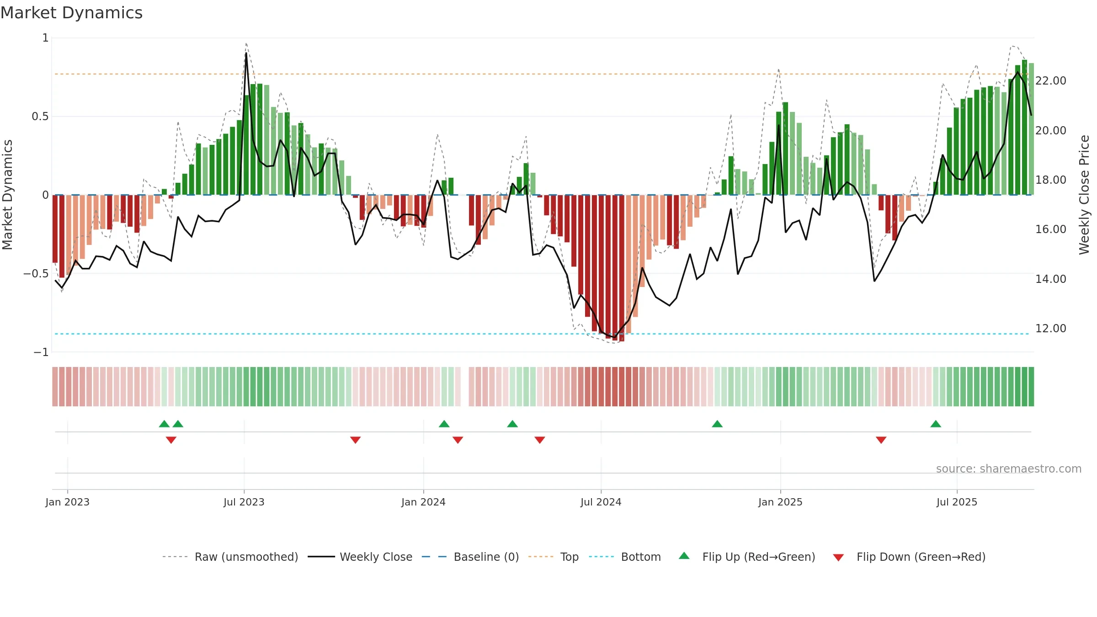Click the Jul 2025 x-axis label
The height and width of the screenshot is (617, 1097).
coord(957,502)
